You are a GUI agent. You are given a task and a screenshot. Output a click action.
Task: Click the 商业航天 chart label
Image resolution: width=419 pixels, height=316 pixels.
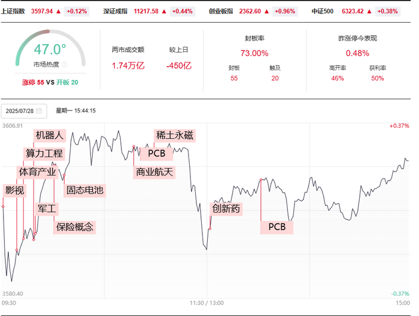154,172
